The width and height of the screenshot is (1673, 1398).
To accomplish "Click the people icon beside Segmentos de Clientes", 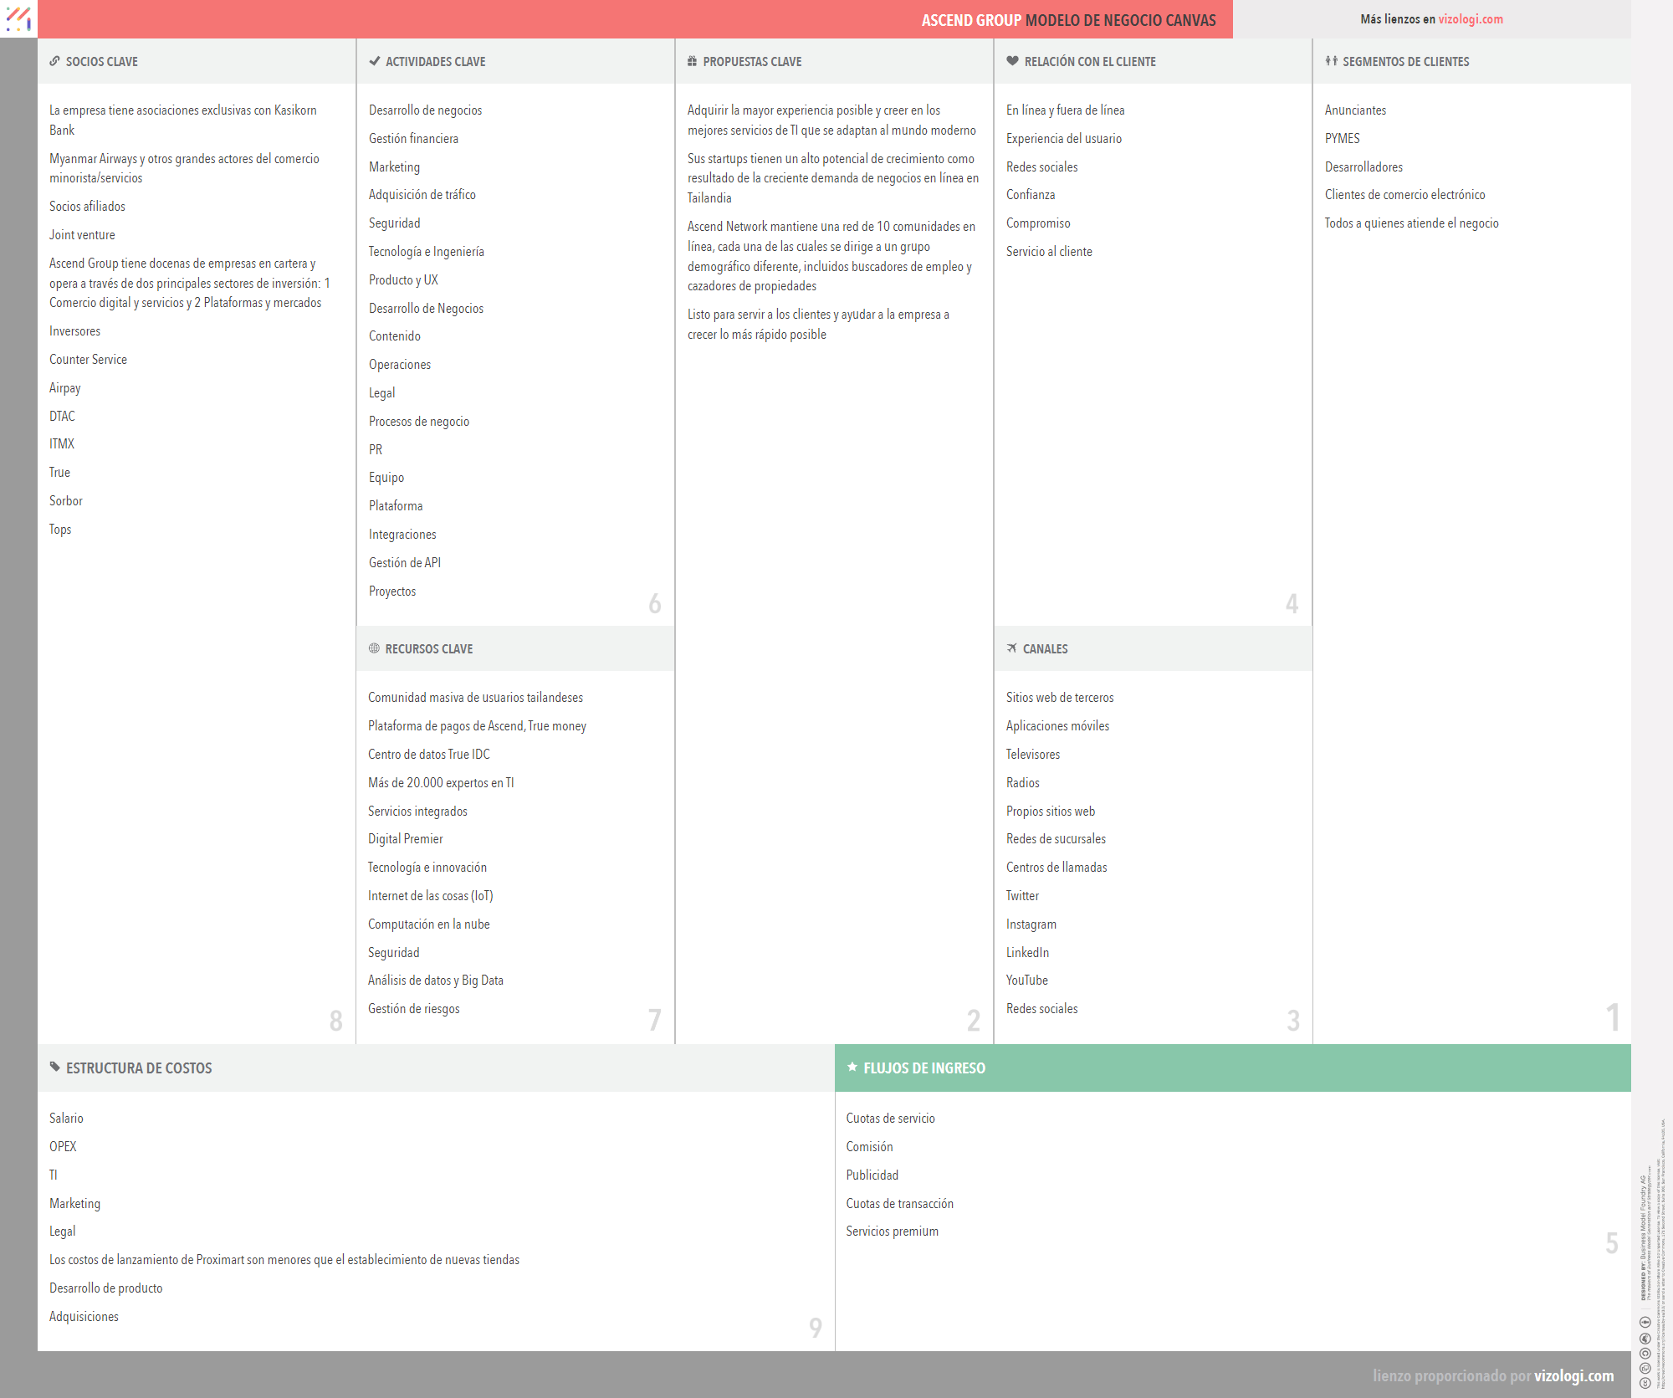I will pyautogui.click(x=1331, y=61).
